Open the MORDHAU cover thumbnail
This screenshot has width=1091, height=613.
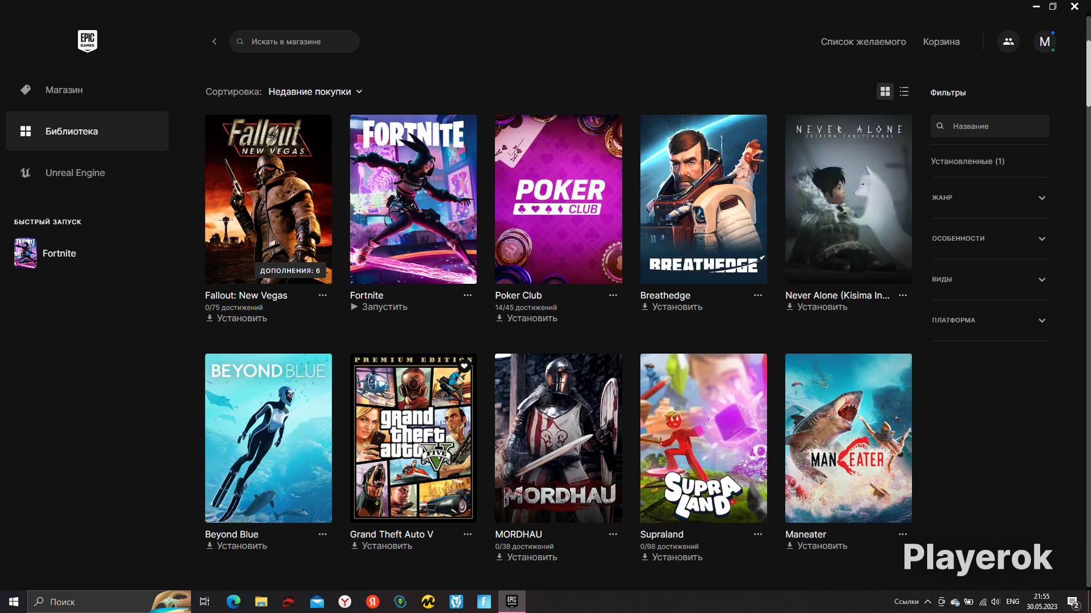558,438
